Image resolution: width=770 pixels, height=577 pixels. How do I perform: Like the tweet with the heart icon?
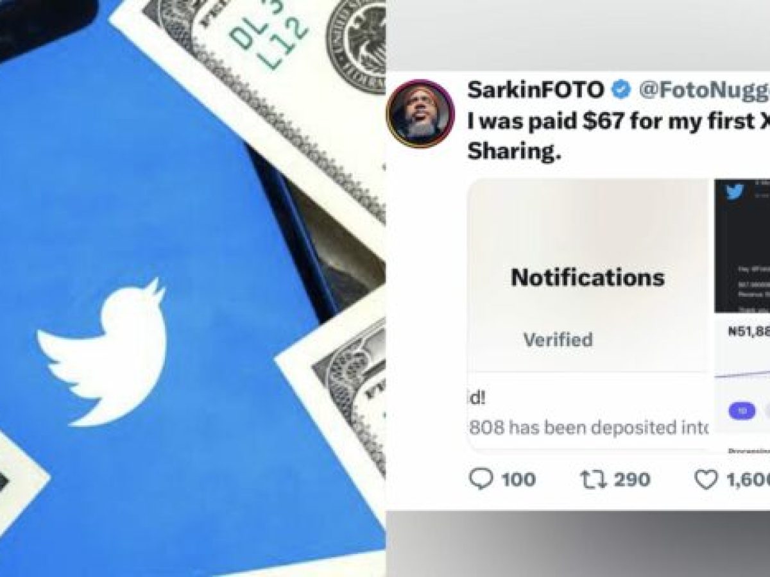[706, 479]
